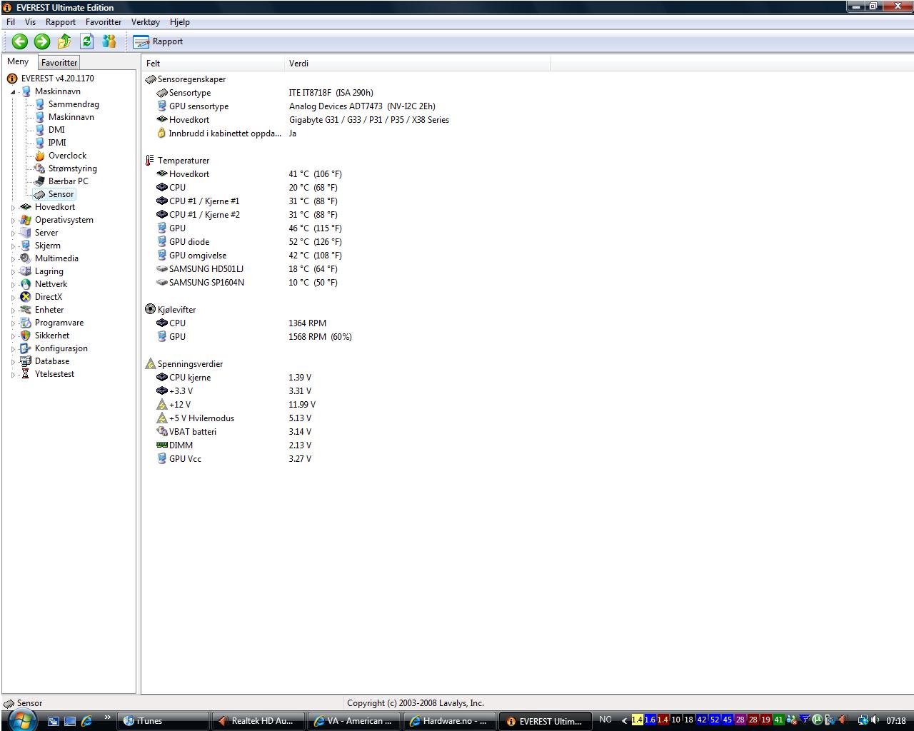914x731 pixels.
Task: Switch to the iTunes taskbar button
Action: point(164,721)
